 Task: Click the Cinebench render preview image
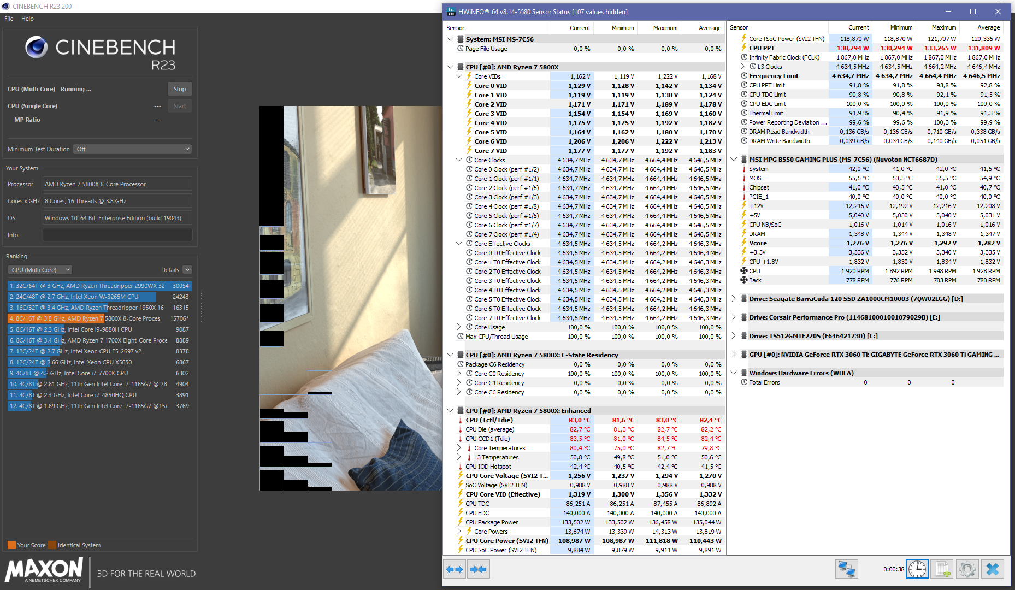pos(350,298)
